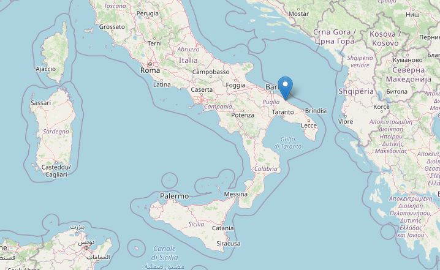
Task: Select the Ajaccio city label
Action: [46, 69]
